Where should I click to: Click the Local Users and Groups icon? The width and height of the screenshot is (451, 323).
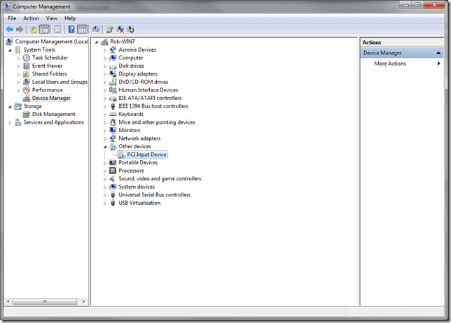[x=26, y=82]
